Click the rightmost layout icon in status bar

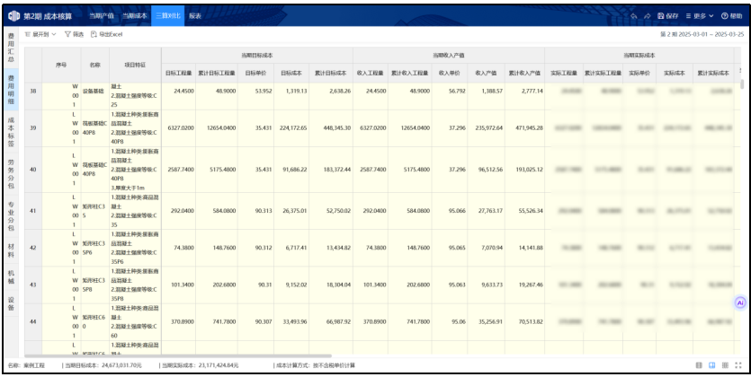click(x=738, y=366)
